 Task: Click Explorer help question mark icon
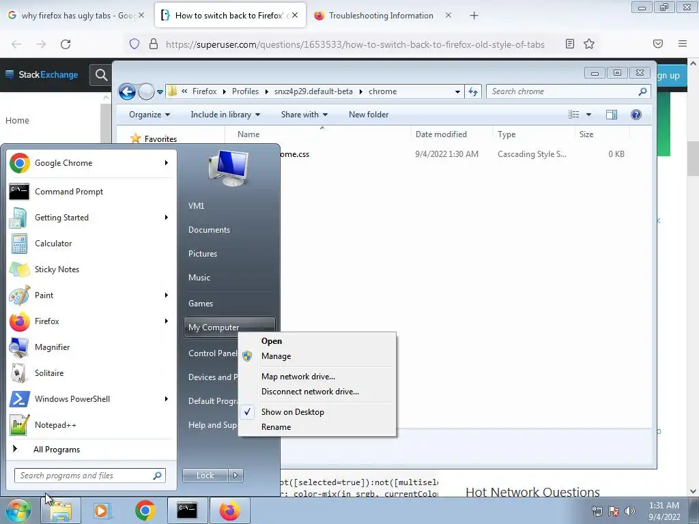pos(636,115)
